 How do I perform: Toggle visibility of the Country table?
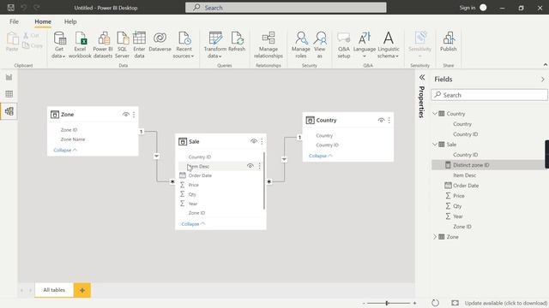coord(381,120)
